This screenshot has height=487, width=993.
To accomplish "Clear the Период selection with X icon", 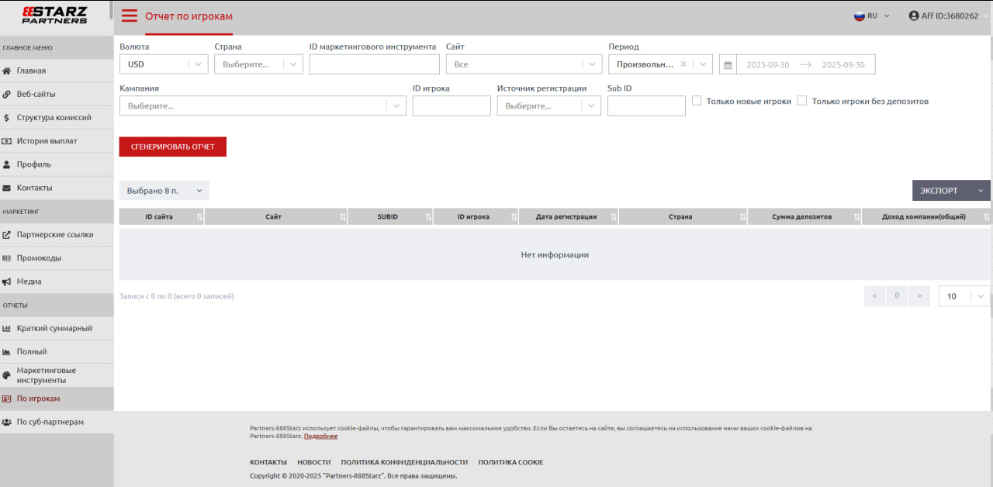I will pyautogui.click(x=683, y=64).
